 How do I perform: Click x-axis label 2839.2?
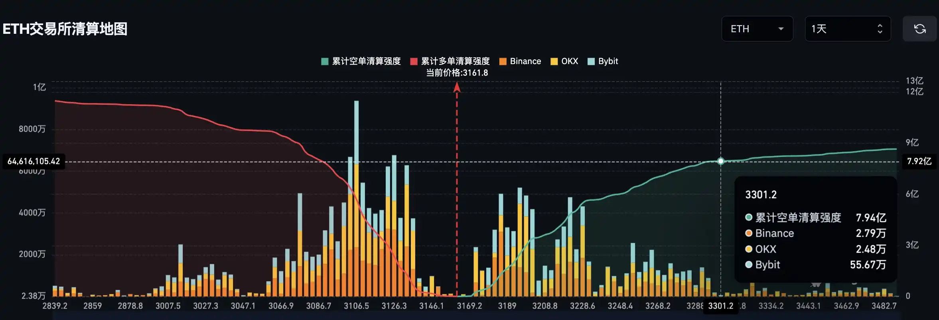55,306
